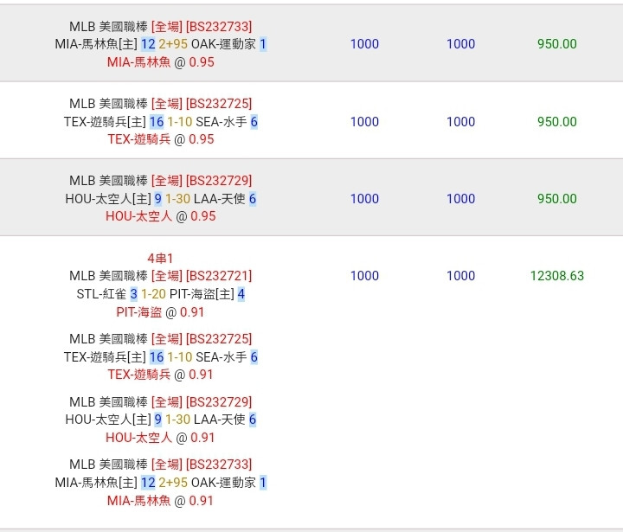This screenshot has height=532, width=623.
Task: Select the TEX-遊騎兵 @ 0.91 pick
Action: click(x=160, y=375)
